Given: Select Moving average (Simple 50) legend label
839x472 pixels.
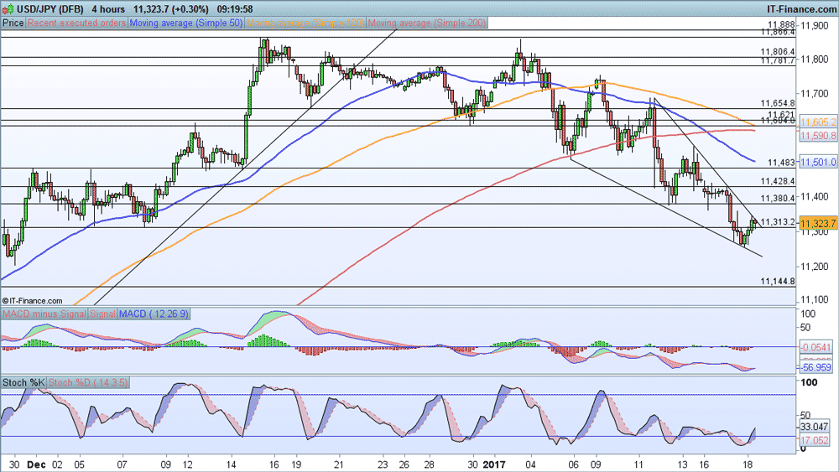Looking at the screenshot, I should click(x=186, y=23).
